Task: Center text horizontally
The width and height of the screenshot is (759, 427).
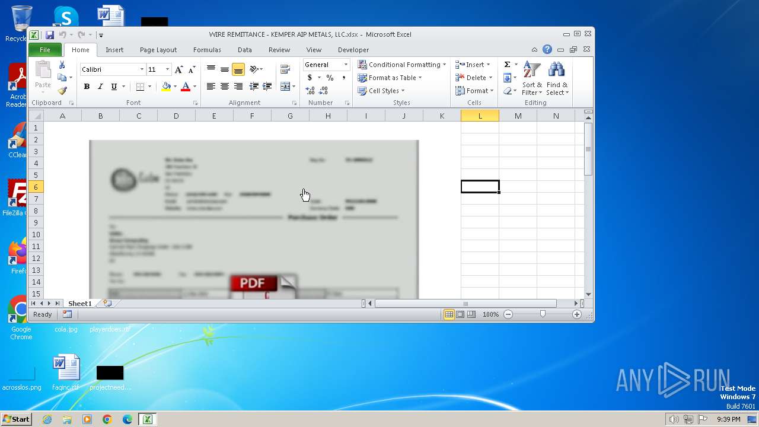Action: [x=224, y=87]
